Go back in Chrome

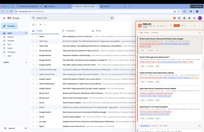pos(3,11)
